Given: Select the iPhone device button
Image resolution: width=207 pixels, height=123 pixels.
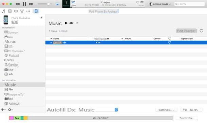Looking at the screenshot, I should coord(36,11).
